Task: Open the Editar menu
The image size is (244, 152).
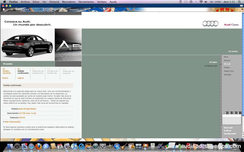Action: [36, 2]
